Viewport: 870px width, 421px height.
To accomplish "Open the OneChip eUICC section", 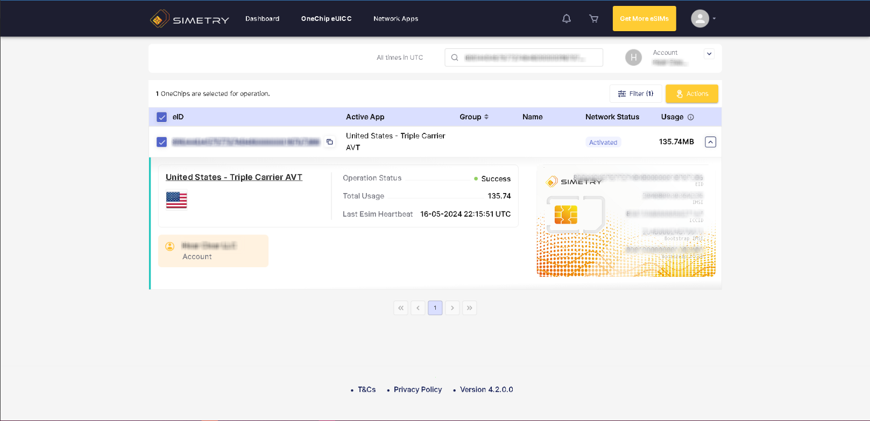I will click(327, 19).
